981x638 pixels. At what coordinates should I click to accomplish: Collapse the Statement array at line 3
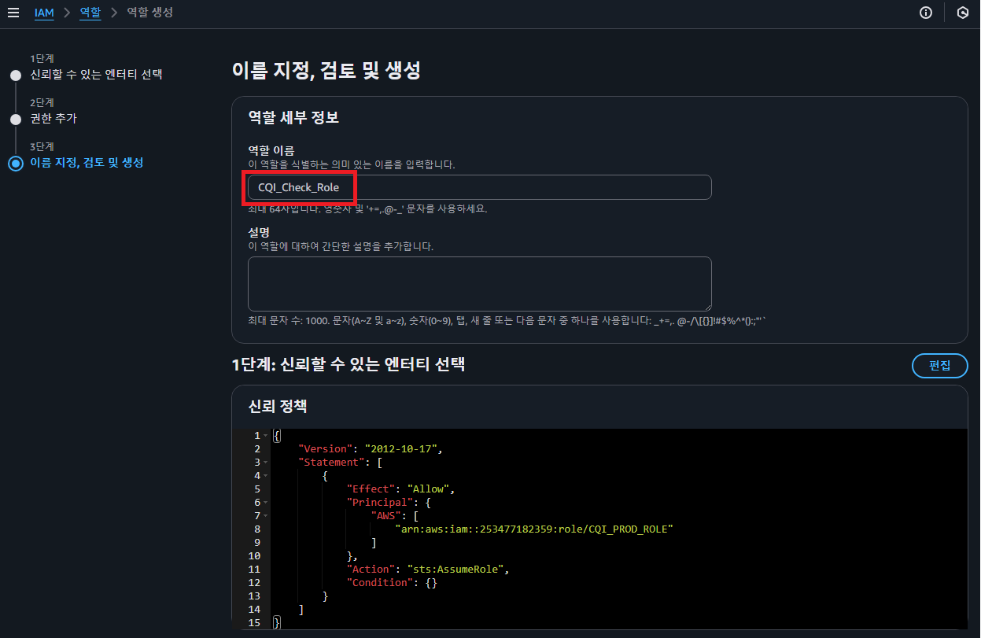click(x=264, y=462)
